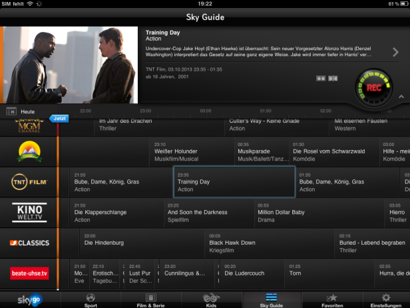This screenshot has height=308, width=410.
Task: Open the calendar grid icon beside Heute
Action: (x=11, y=111)
